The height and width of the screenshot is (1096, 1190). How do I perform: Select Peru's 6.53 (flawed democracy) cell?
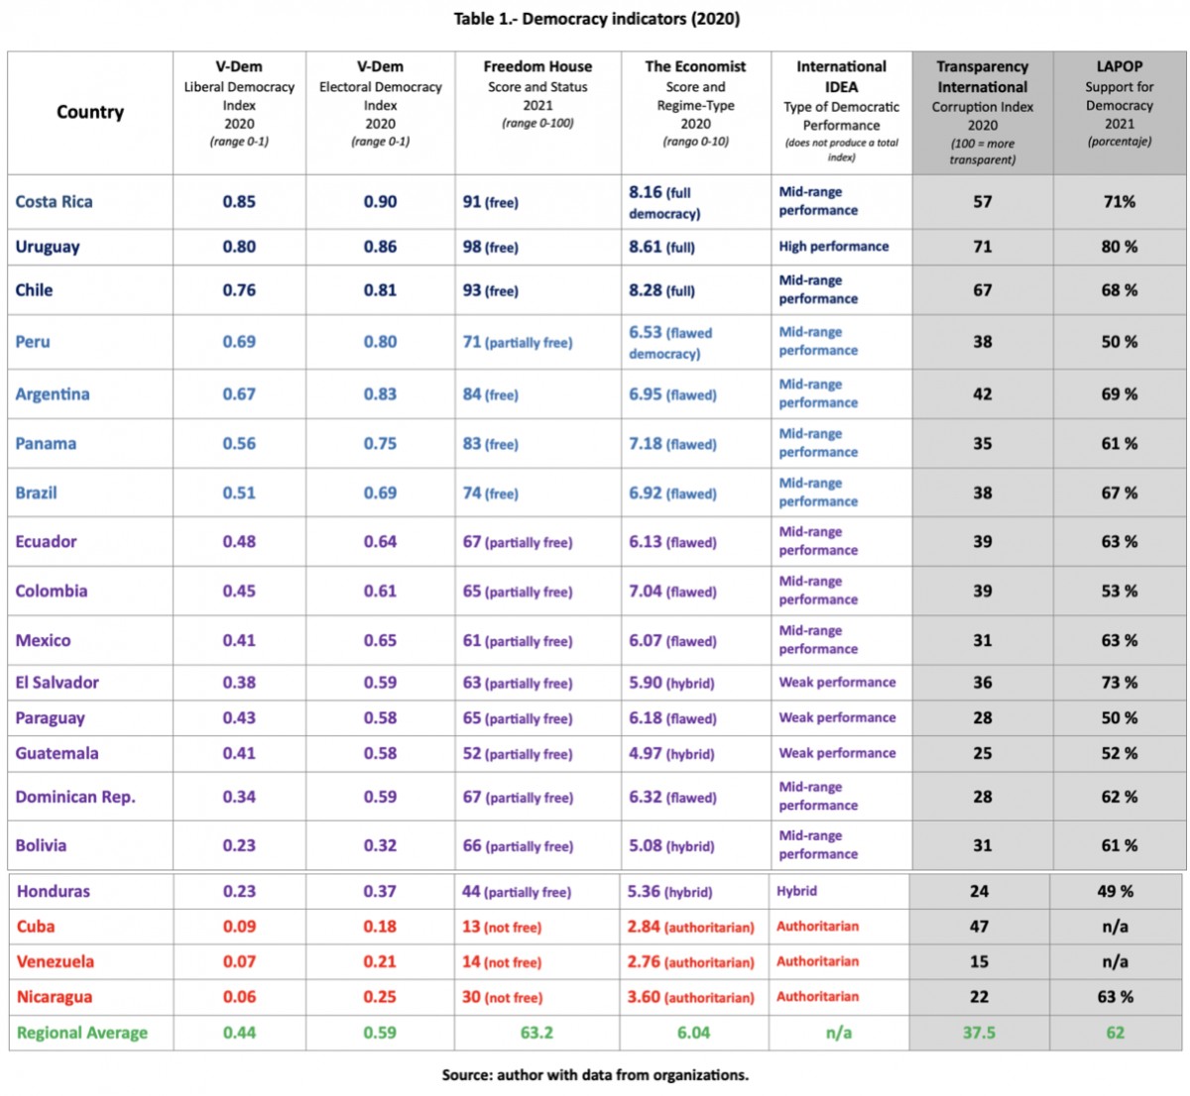[x=670, y=343]
